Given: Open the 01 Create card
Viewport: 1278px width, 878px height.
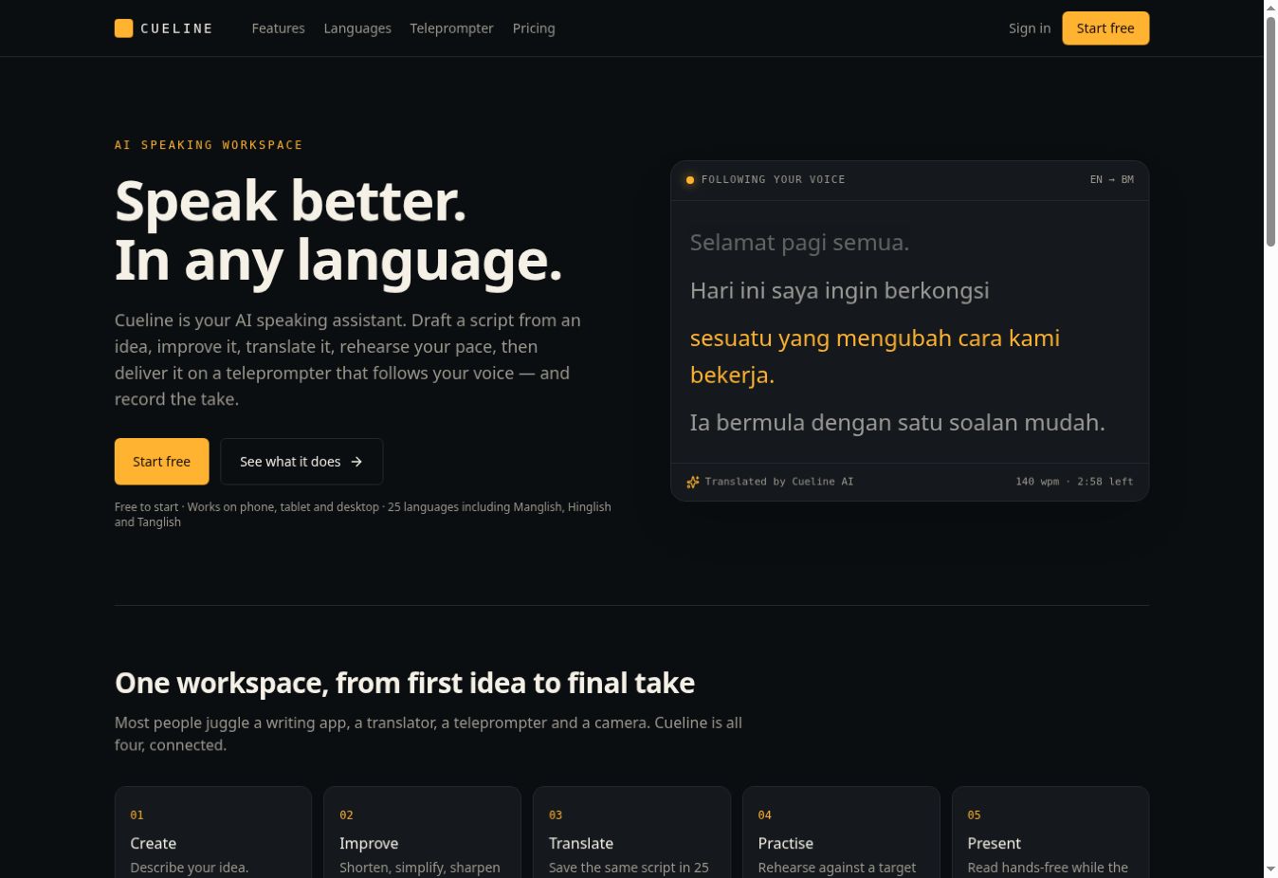Looking at the screenshot, I should coord(213,832).
